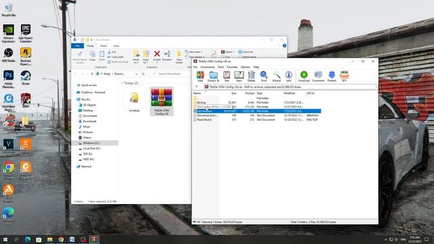The width and height of the screenshot is (434, 244).
Task: Click the Info icon in WinRAR
Action: 289,76
